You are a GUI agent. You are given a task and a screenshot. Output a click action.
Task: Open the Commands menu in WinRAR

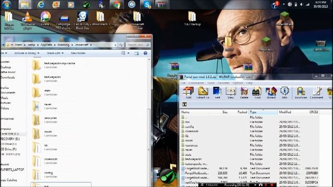196,83
